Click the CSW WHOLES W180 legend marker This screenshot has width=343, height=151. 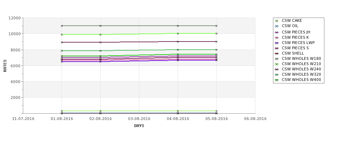[277, 59]
